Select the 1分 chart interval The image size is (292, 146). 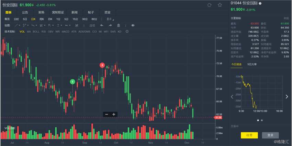(58, 19)
